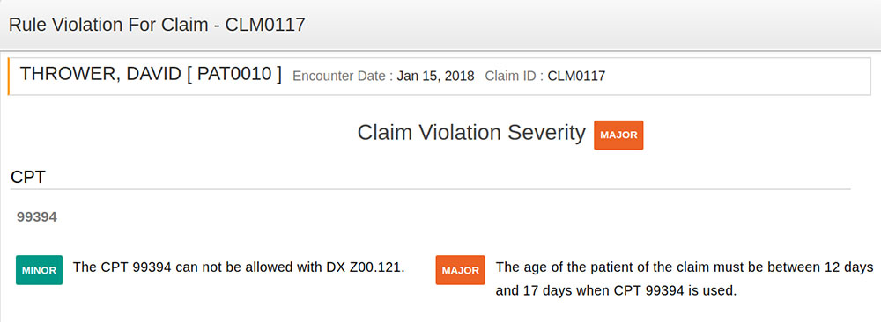The image size is (881, 322).
Task: Select the CPT code 99394 label
Action: point(36,217)
